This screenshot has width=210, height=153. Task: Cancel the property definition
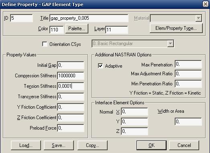(x=184, y=145)
